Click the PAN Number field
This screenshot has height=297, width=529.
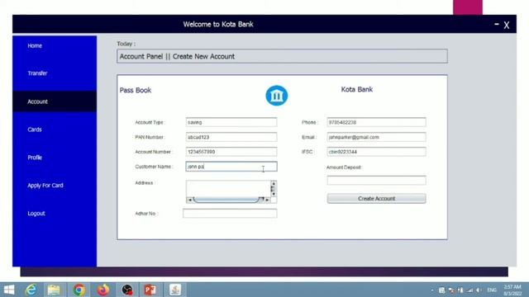pyautogui.click(x=231, y=137)
